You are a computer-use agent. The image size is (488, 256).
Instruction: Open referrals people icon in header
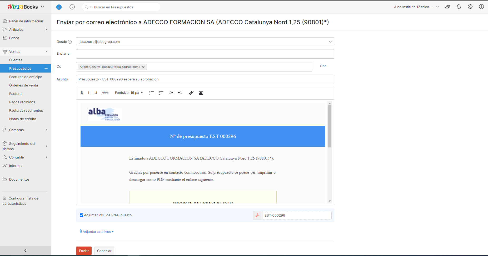click(x=447, y=7)
